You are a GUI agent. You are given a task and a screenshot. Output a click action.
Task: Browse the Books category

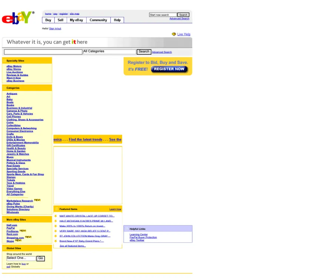point(10,105)
